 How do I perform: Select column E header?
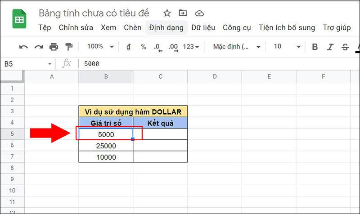(x=269, y=76)
